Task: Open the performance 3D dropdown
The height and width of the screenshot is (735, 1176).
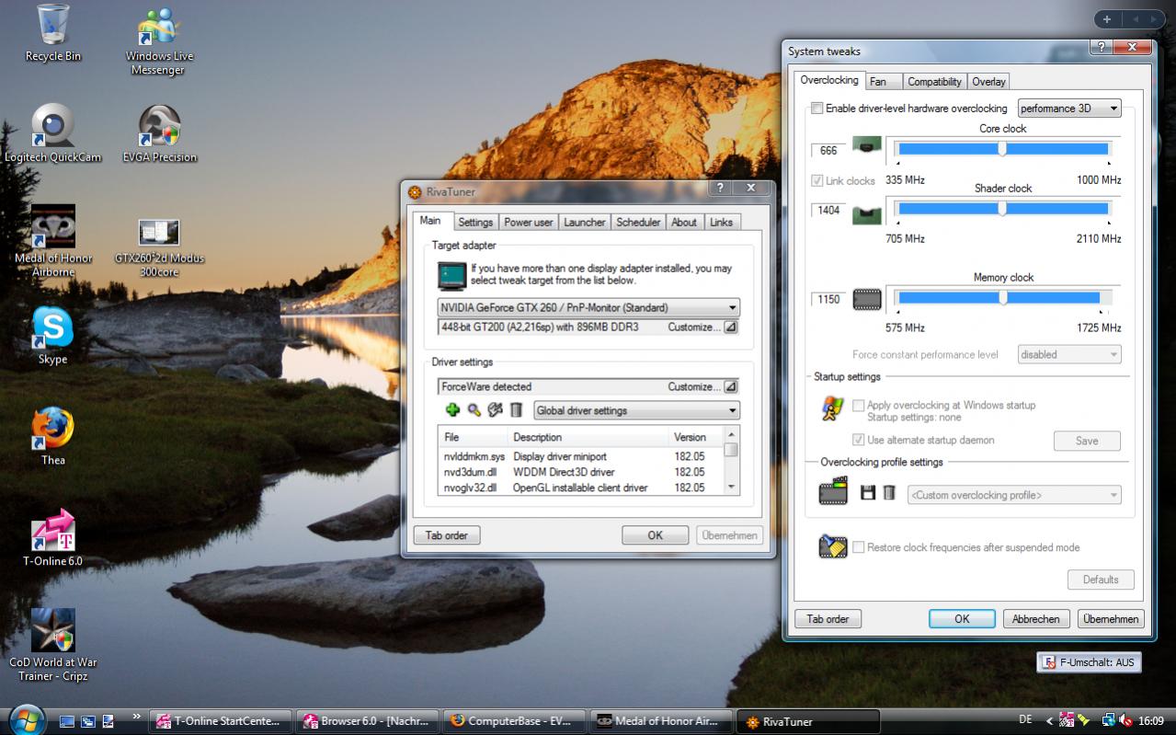Action: click(1069, 109)
